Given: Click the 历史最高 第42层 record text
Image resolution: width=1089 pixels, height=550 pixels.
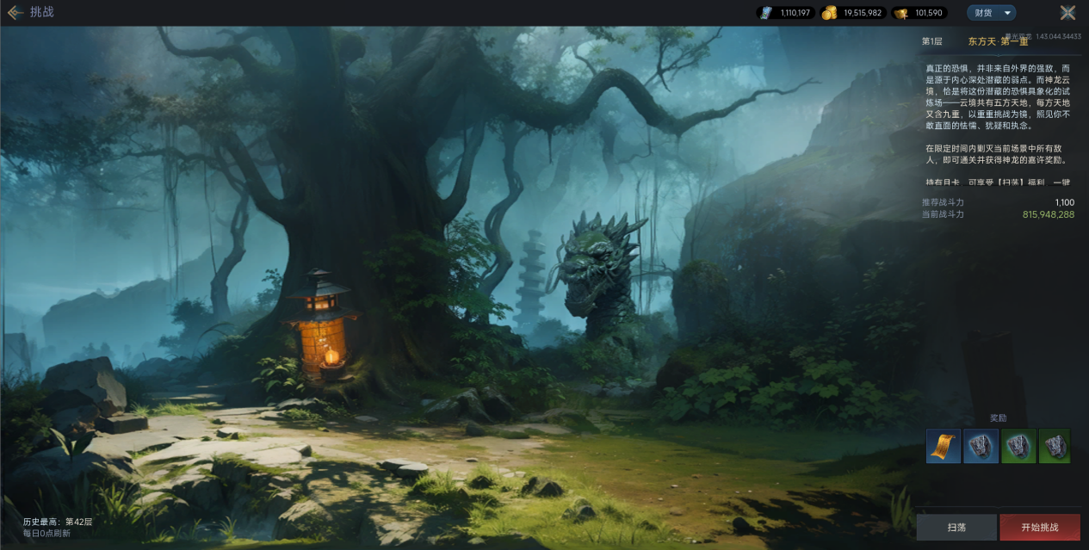Looking at the screenshot, I should pyautogui.click(x=58, y=522).
